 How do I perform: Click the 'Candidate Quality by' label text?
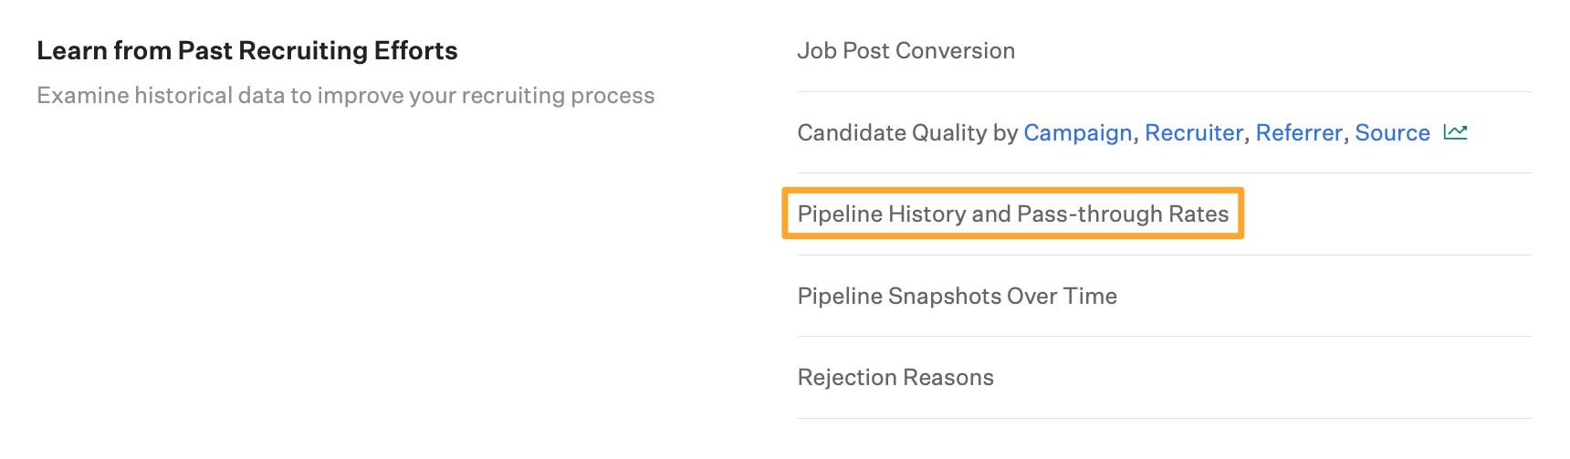click(907, 132)
